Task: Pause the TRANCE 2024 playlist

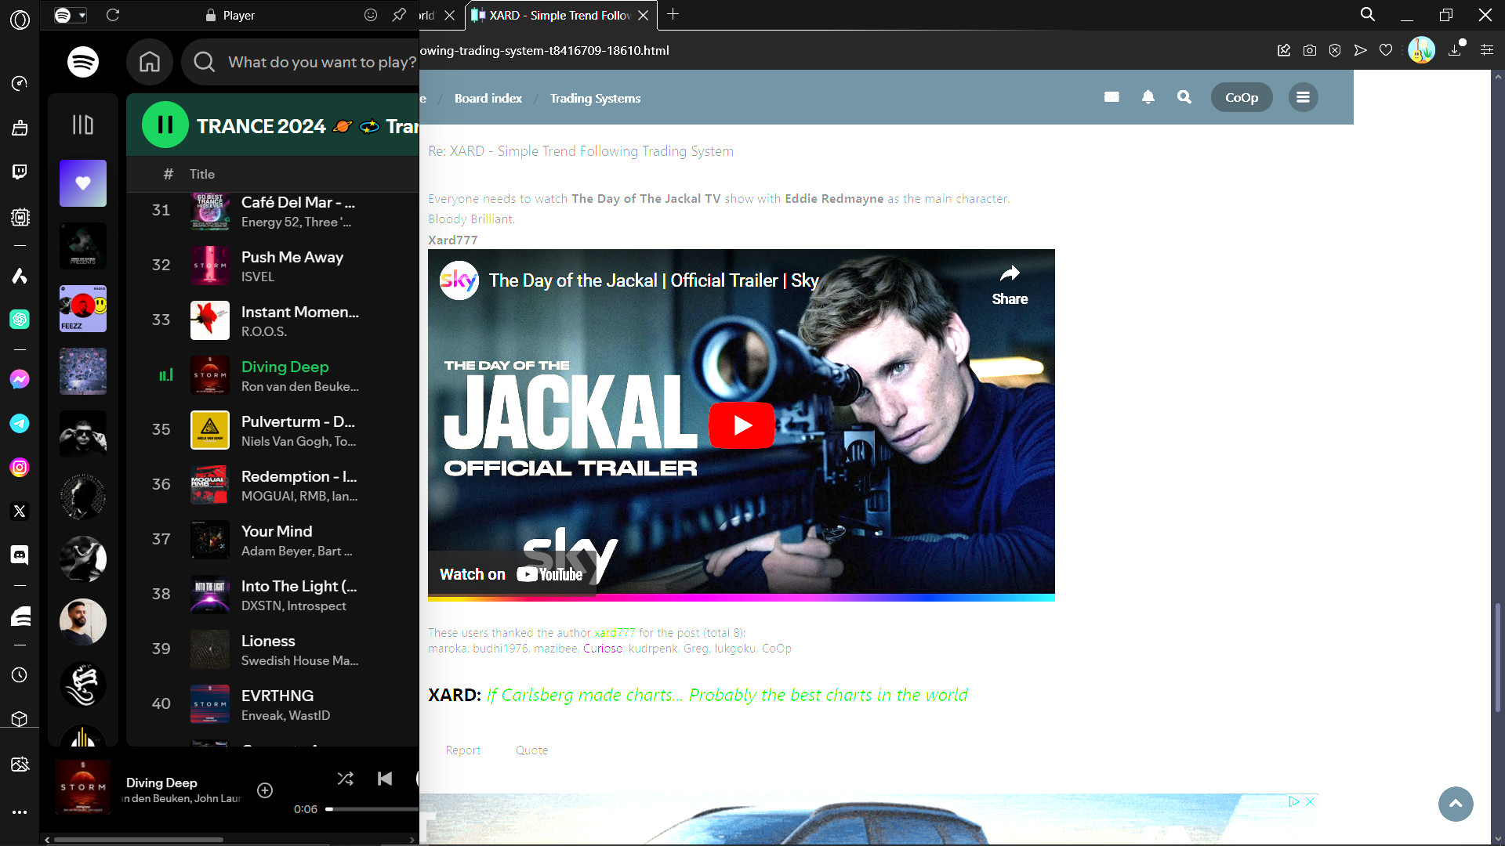Action: click(165, 125)
